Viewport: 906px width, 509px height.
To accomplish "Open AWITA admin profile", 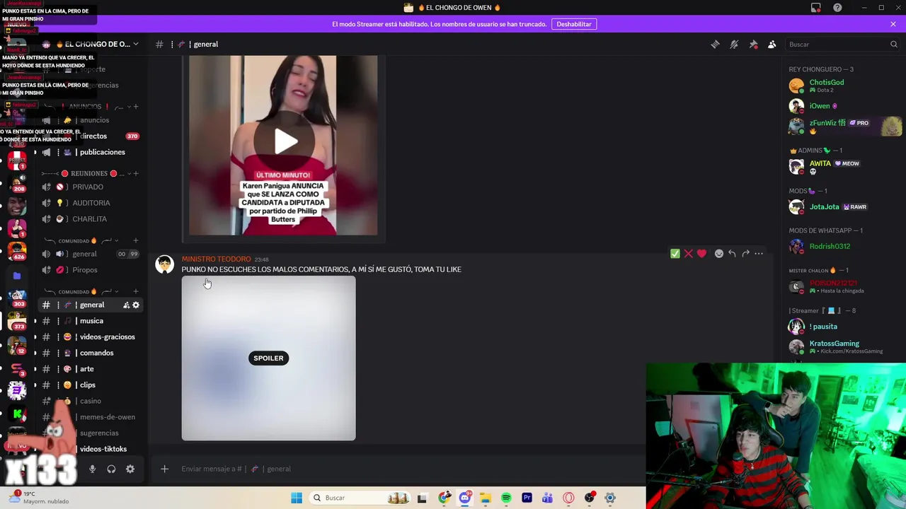I will point(842,167).
